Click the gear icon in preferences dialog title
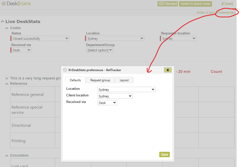239x167 pixels. (x=65, y=70)
